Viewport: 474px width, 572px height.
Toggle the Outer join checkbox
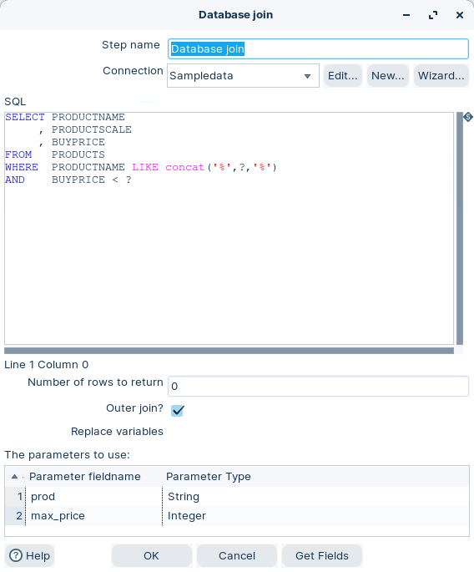(177, 410)
